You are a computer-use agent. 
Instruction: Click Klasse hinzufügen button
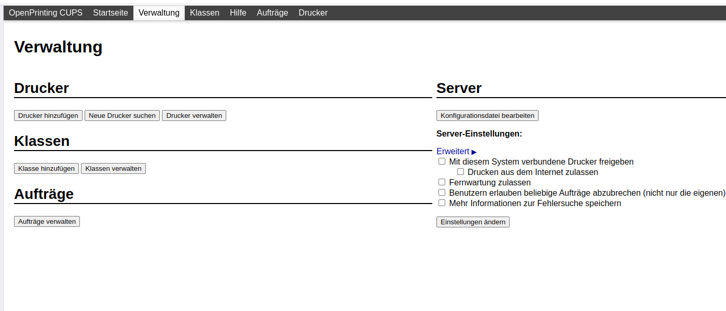[x=46, y=169]
